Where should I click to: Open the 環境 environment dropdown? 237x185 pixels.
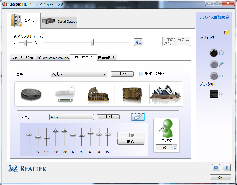pos(79,74)
